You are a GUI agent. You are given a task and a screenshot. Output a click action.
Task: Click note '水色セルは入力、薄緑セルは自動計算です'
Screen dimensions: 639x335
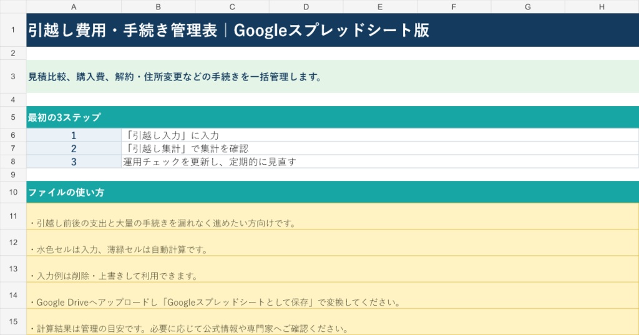tap(333, 243)
